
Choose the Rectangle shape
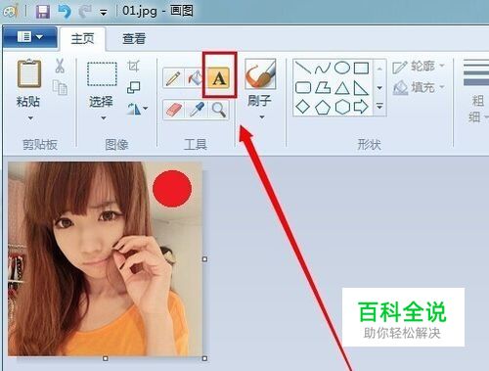(361, 69)
